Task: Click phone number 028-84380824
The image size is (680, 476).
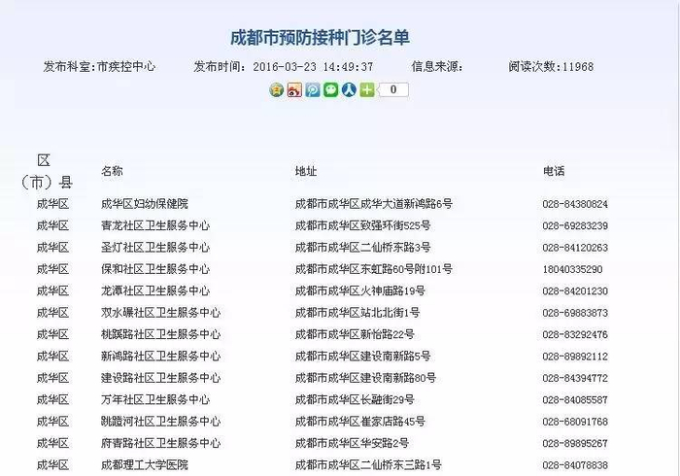Action: click(x=575, y=204)
